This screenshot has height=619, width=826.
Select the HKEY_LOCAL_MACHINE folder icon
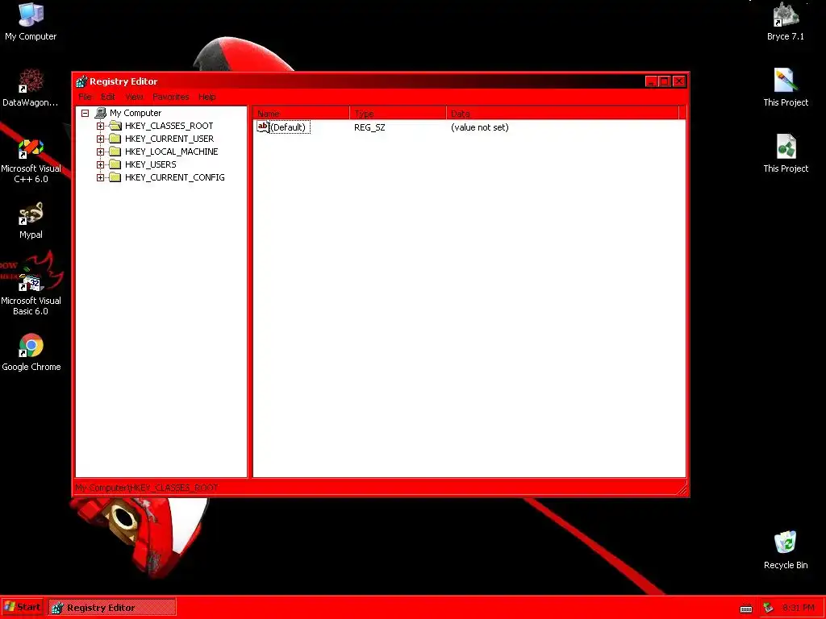point(115,152)
